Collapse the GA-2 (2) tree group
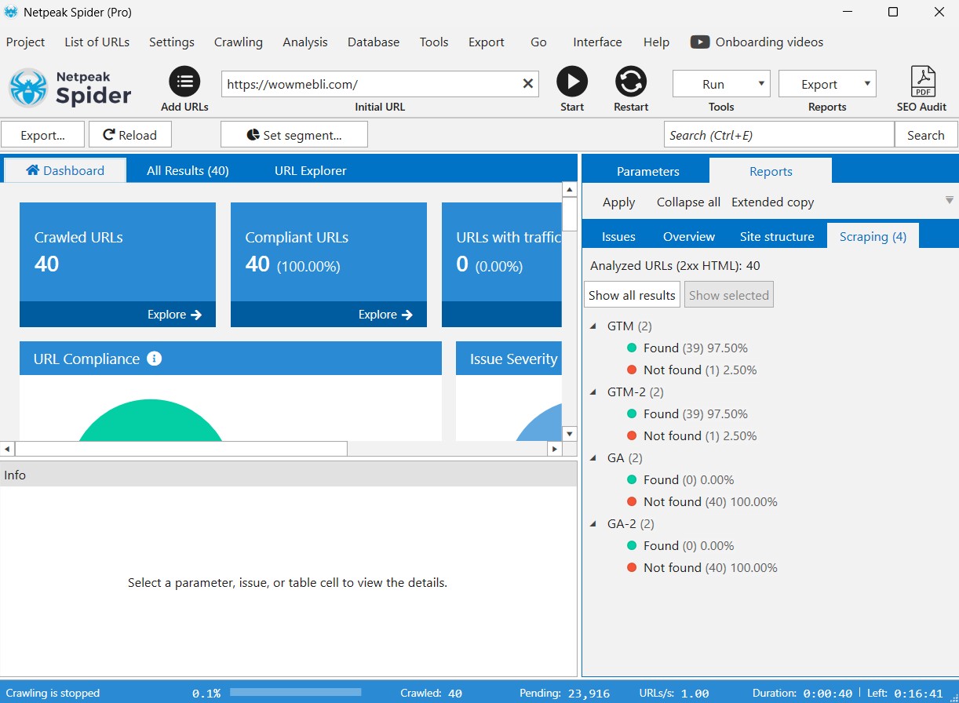 [x=594, y=523]
